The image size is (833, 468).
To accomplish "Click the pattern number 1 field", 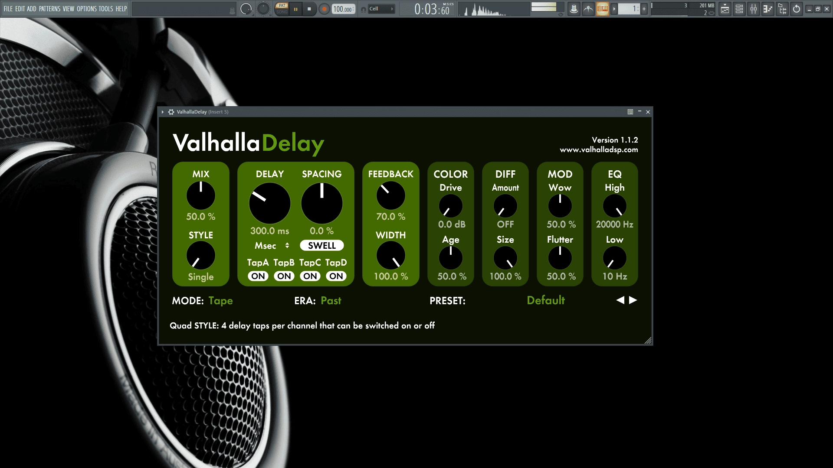I will [629, 9].
